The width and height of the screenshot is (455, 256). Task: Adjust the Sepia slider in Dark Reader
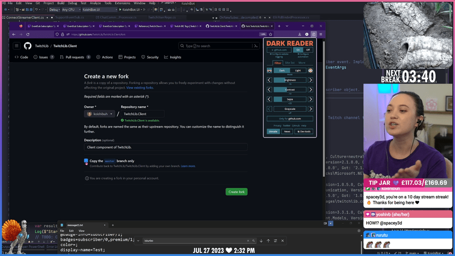coord(290,99)
